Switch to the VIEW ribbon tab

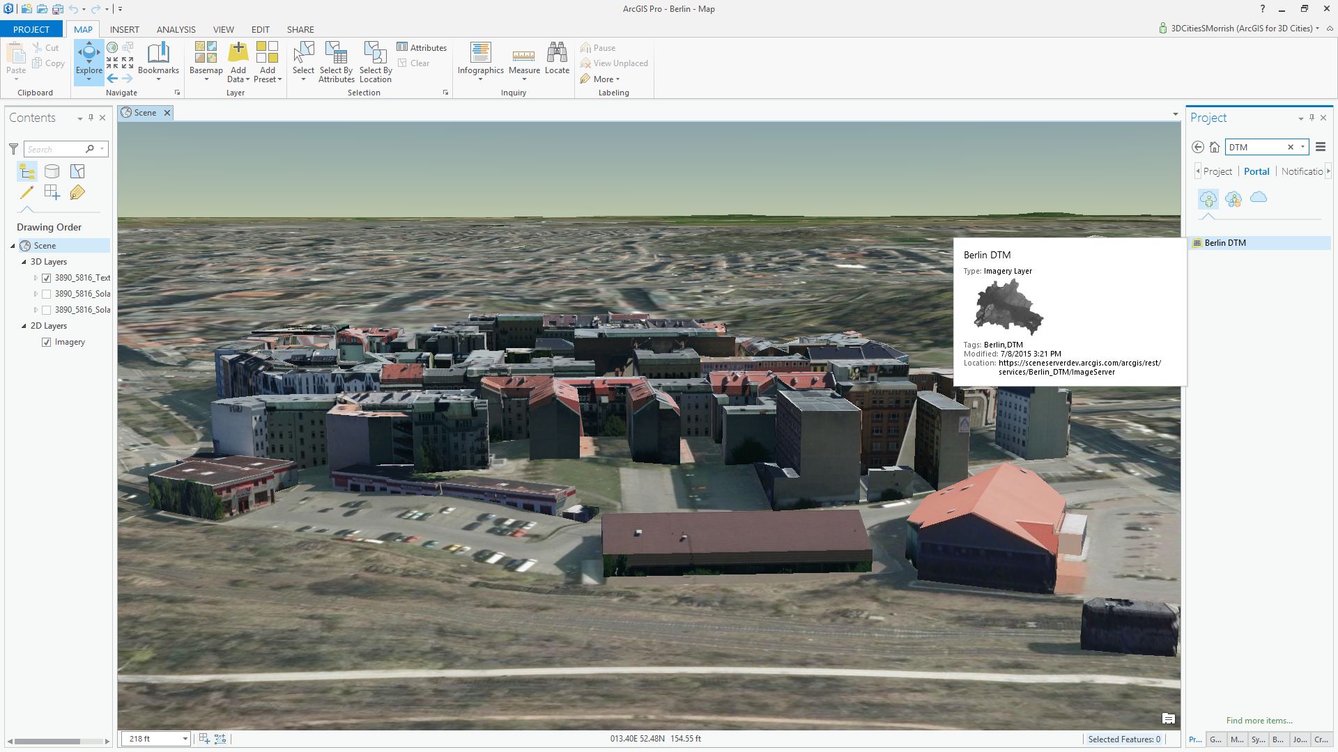[x=224, y=29]
